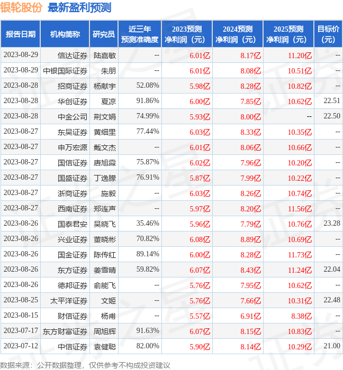Image resolution: width=343 pixels, height=370 pixels.
Task: Click target price 22.51
Action: [332, 101]
